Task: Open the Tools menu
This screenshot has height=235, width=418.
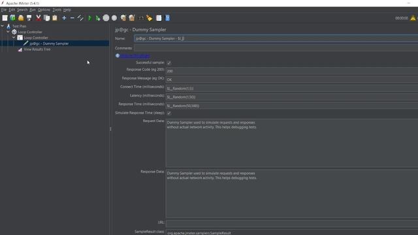Action: coord(57,10)
